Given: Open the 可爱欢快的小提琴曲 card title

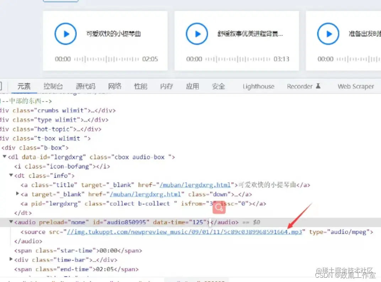Looking at the screenshot, I should tap(113, 34).
